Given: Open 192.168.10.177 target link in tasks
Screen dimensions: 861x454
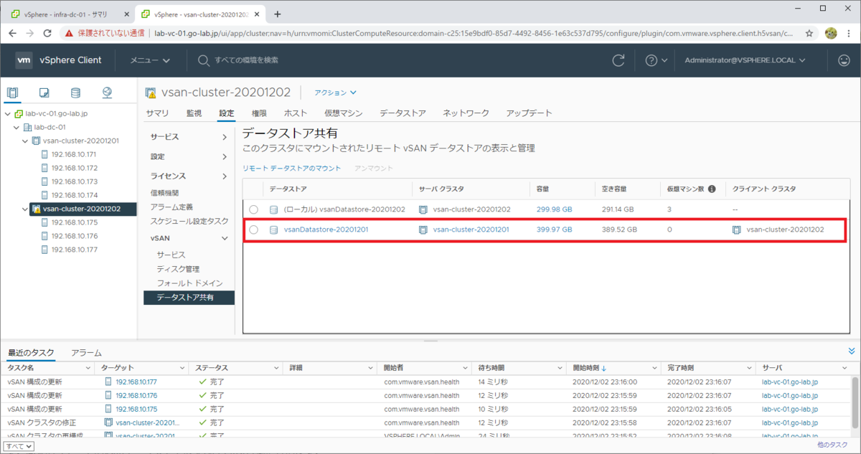Looking at the screenshot, I should [136, 382].
